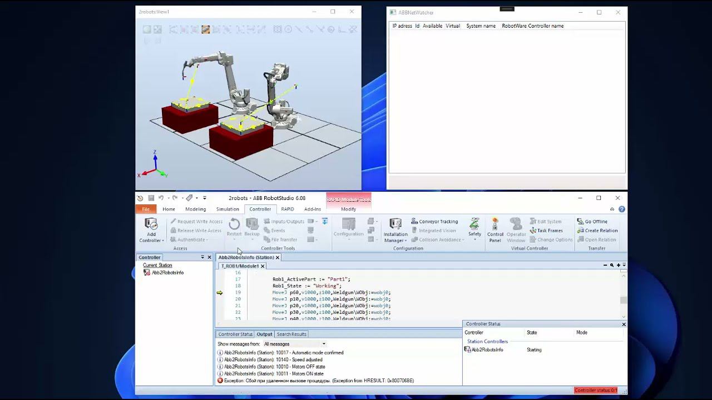Screen dimensions: 712x400
Task: Click Change Options
Action: pos(551,239)
